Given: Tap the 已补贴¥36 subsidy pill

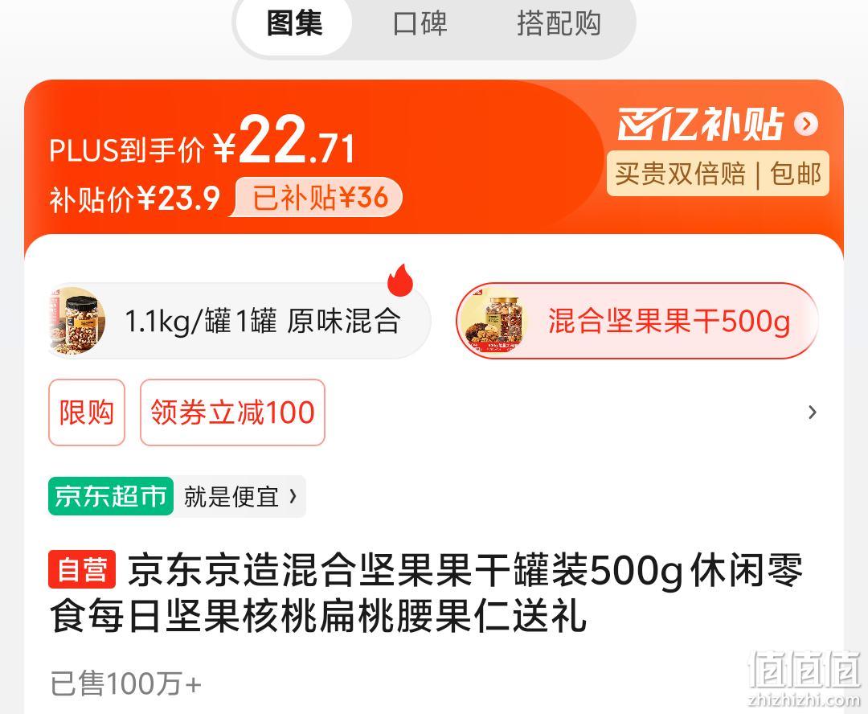Looking at the screenshot, I should [317, 198].
